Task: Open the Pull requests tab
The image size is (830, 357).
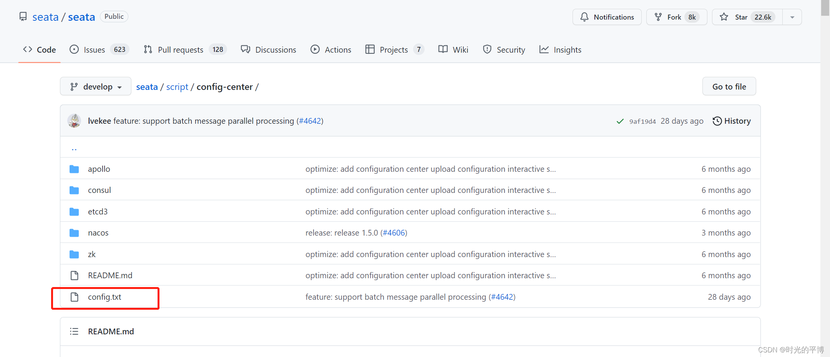Action: point(185,50)
